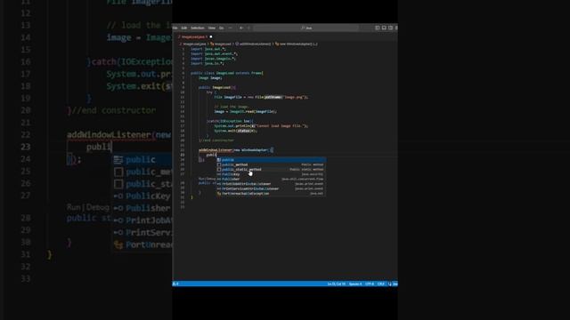Image resolution: width=570 pixels, height=320 pixels.
Task: Click the snippet icon beside public_method
Action: (219, 164)
